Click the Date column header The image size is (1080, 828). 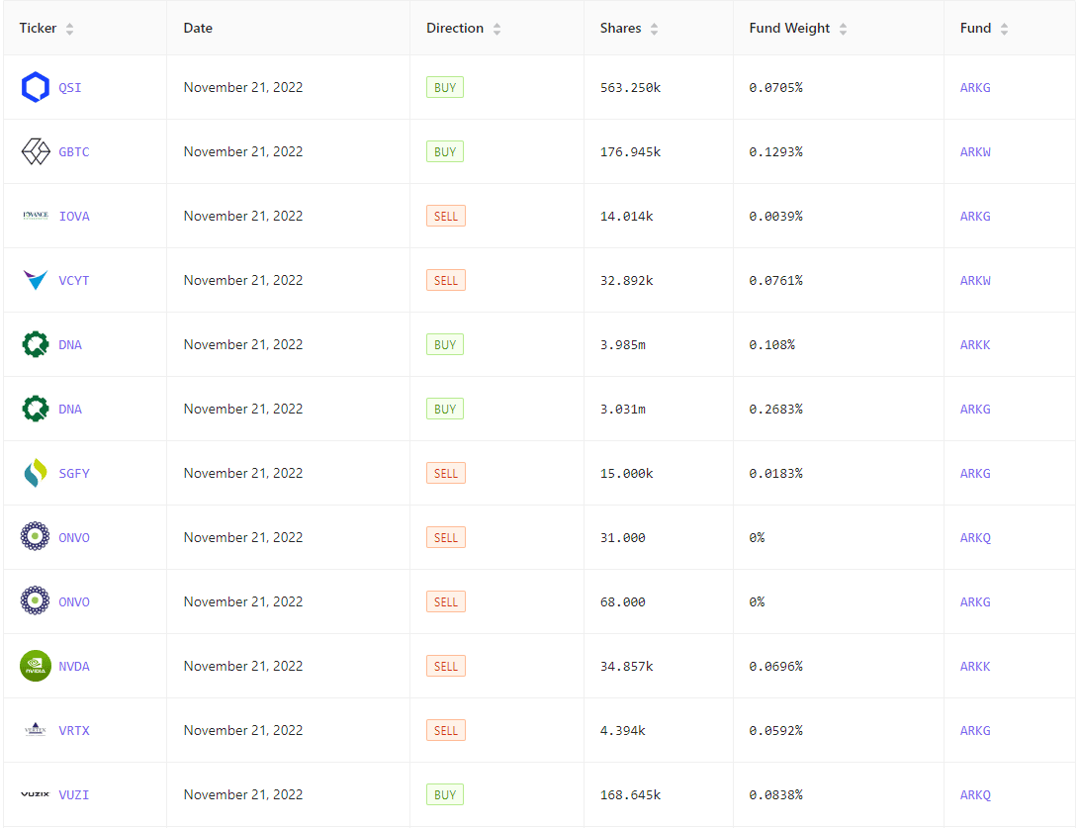pos(198,29)
